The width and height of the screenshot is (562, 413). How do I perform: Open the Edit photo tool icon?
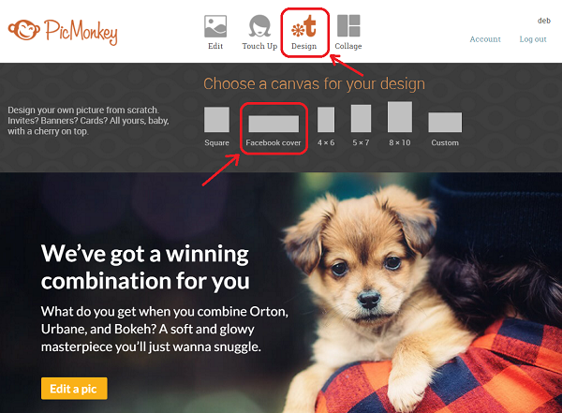pyautogui.click(x=215, y=26)
